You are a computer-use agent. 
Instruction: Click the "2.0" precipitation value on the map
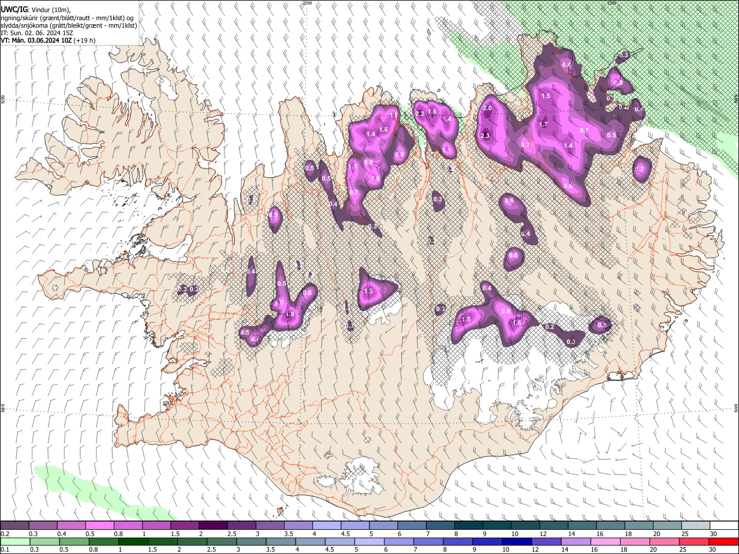tap(487, 108)
